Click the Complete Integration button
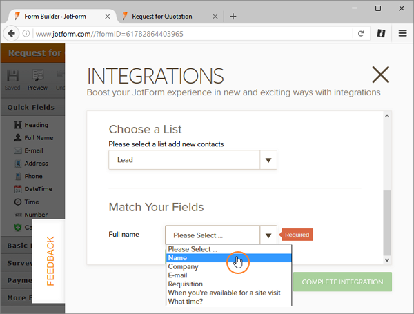 (x=342, y=282)
